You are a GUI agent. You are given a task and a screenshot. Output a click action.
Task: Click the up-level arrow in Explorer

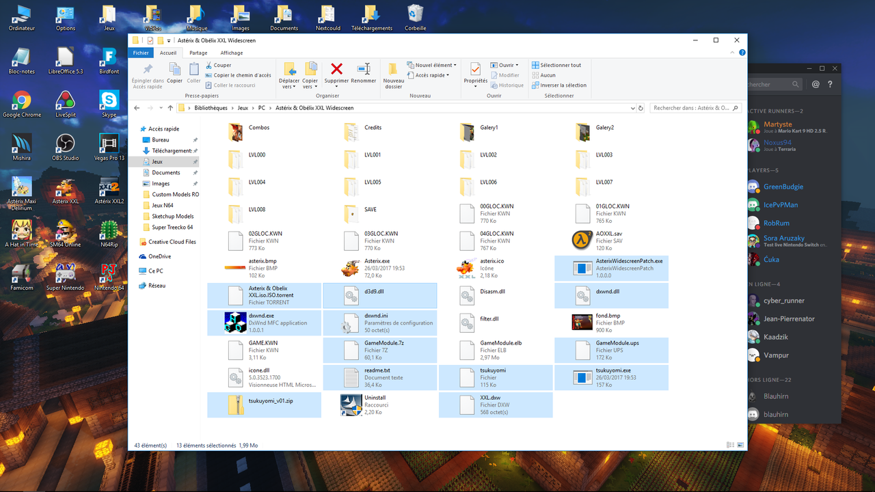[x=170, y=108]
